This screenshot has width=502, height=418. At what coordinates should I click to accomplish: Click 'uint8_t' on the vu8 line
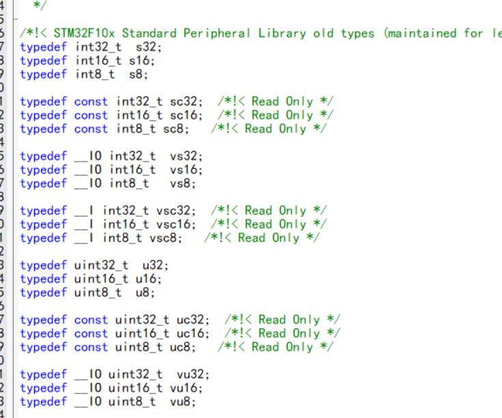pyautogui.click(x=132, y=402)
